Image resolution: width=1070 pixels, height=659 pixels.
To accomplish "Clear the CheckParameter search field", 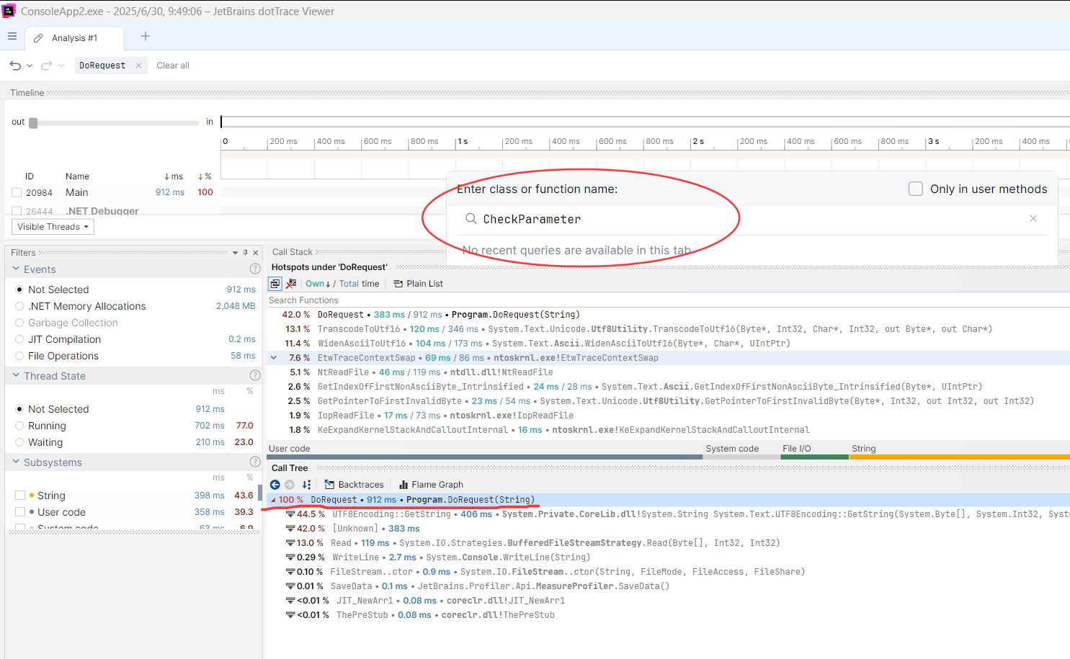I will [x=1033, y=219].
